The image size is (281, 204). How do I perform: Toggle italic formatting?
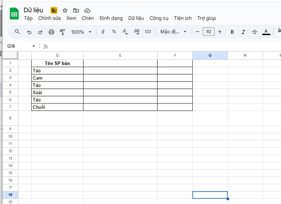pos(243,32)
